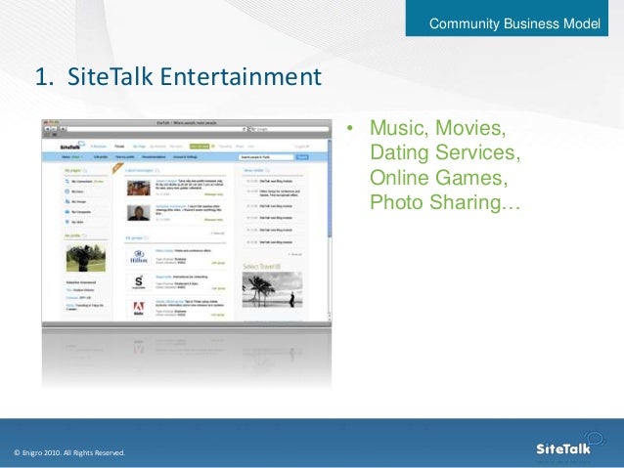The image size is (624, 468).
Task: Click the palm tree travel image
Action: point(272,289)
